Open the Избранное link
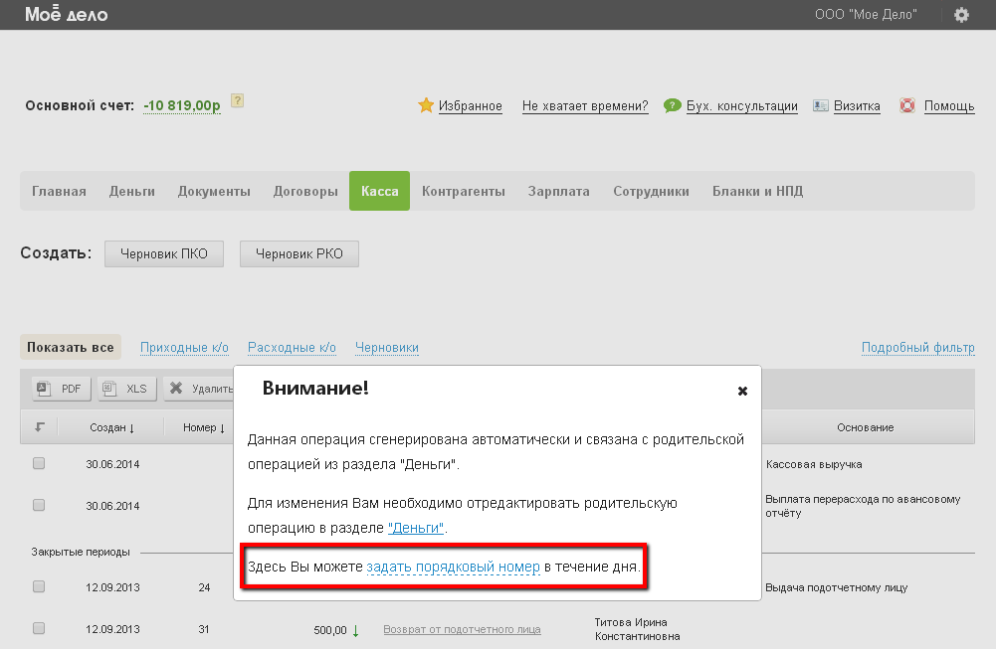Screen dimensions: 996x649 point(470,106)
